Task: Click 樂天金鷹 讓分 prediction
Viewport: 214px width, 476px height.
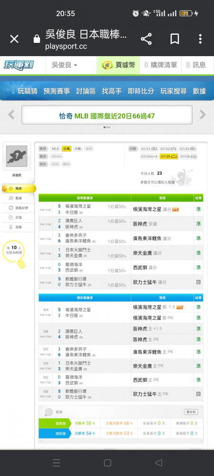Action: pos(147,253)
